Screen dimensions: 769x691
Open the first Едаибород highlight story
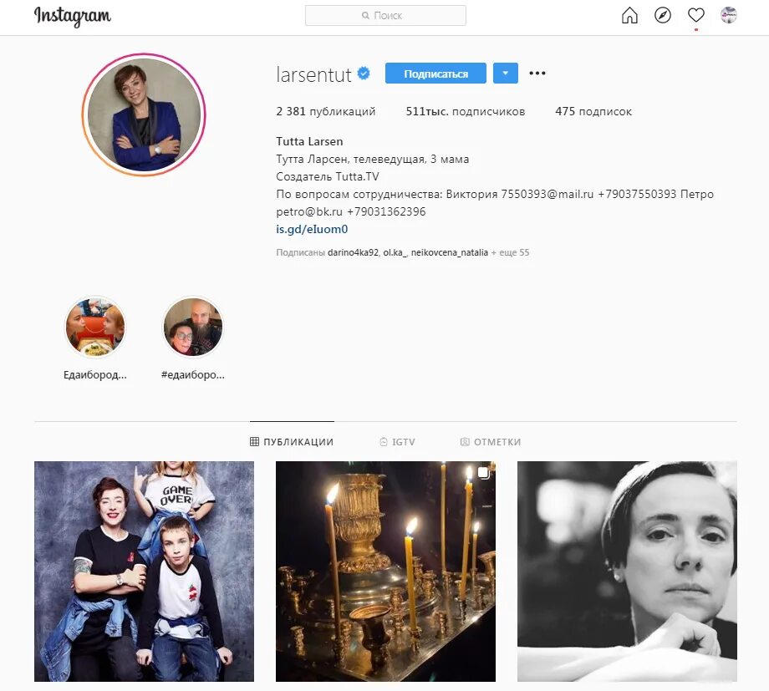(x=95, y=327)
